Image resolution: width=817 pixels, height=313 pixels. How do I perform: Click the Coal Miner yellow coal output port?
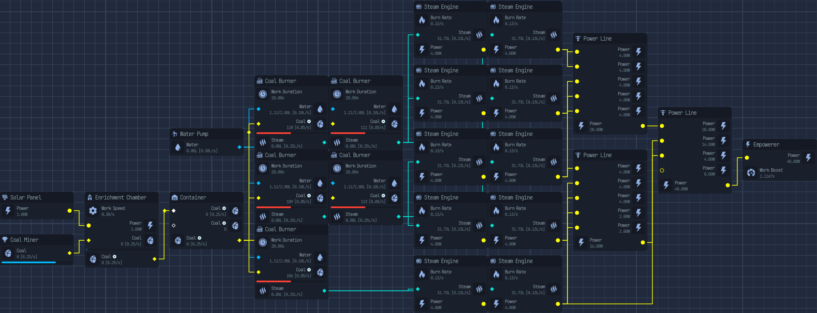(x=69, y=253)
